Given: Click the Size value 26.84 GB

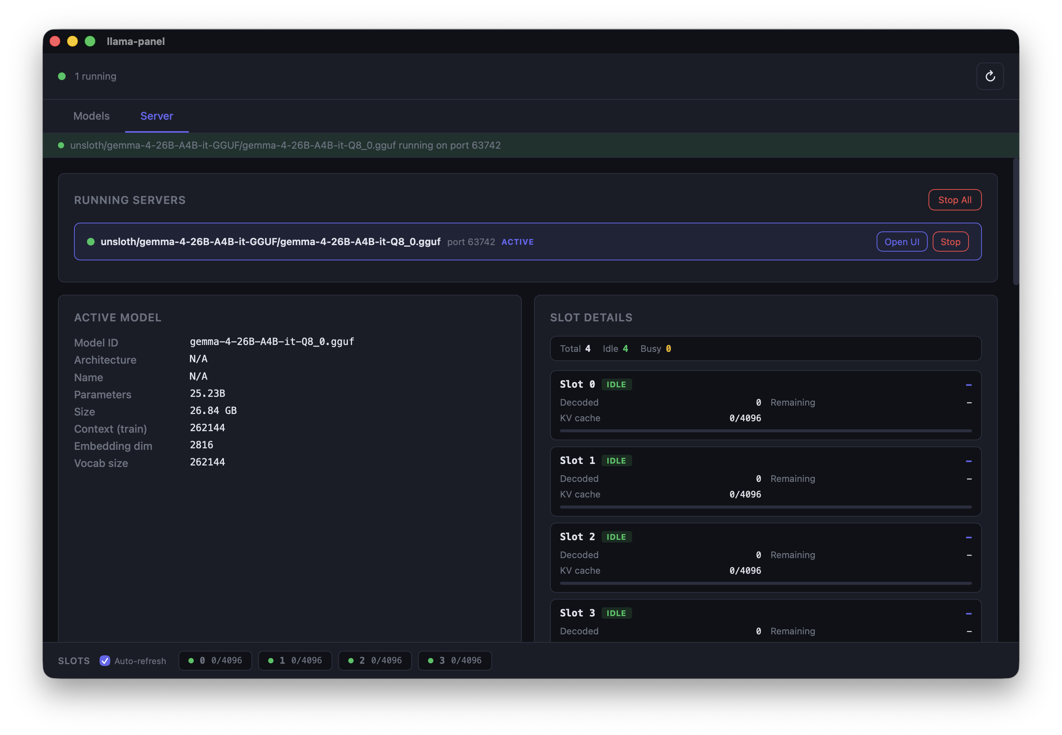Looking at the screenshot, I should [213, 411].
